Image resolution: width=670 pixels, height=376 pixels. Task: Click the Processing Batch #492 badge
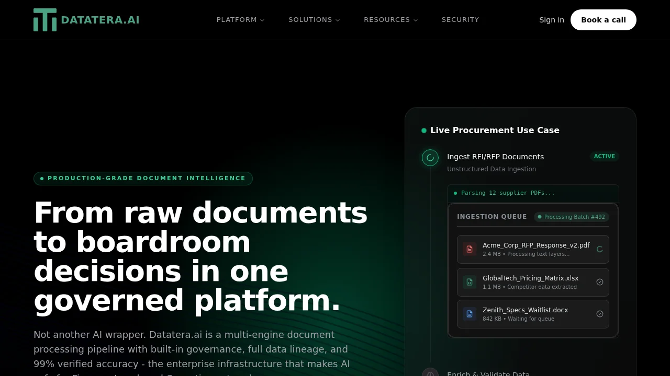coord(571,217)
